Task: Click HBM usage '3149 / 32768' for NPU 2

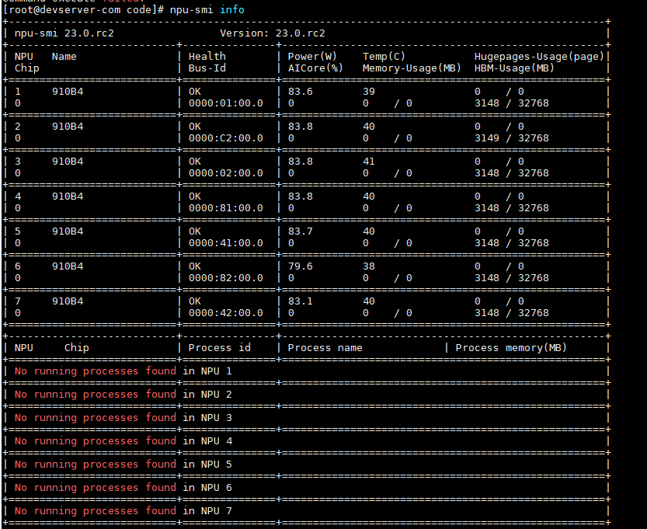Action: point(512,138)
